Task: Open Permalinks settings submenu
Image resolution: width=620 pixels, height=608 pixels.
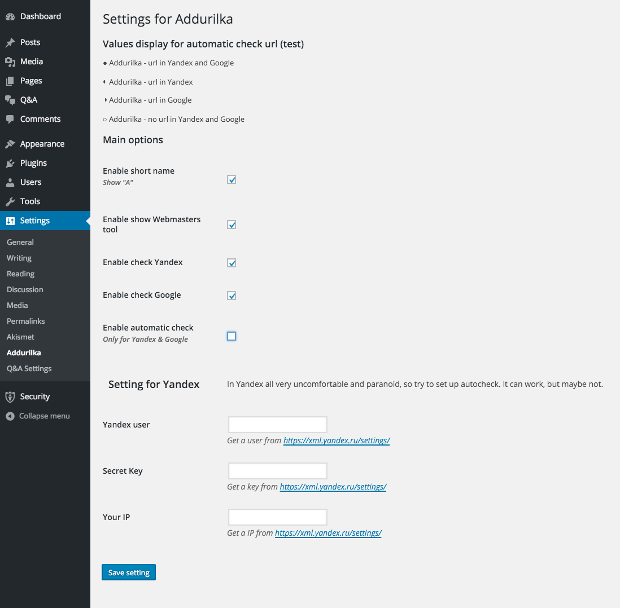Action: 26,321
